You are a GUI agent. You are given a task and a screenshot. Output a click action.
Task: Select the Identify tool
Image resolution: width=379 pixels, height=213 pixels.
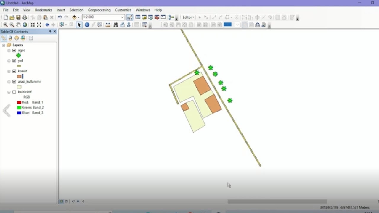click(87, 25)
